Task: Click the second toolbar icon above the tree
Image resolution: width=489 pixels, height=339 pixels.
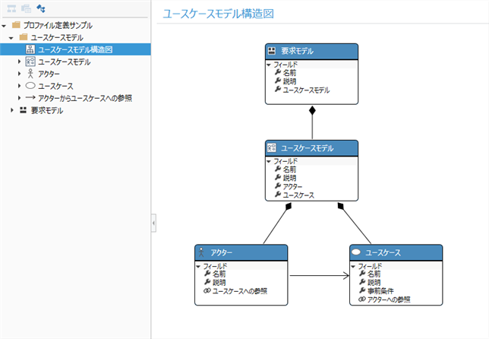Action: pyautogui.click(x=25, y=8)
